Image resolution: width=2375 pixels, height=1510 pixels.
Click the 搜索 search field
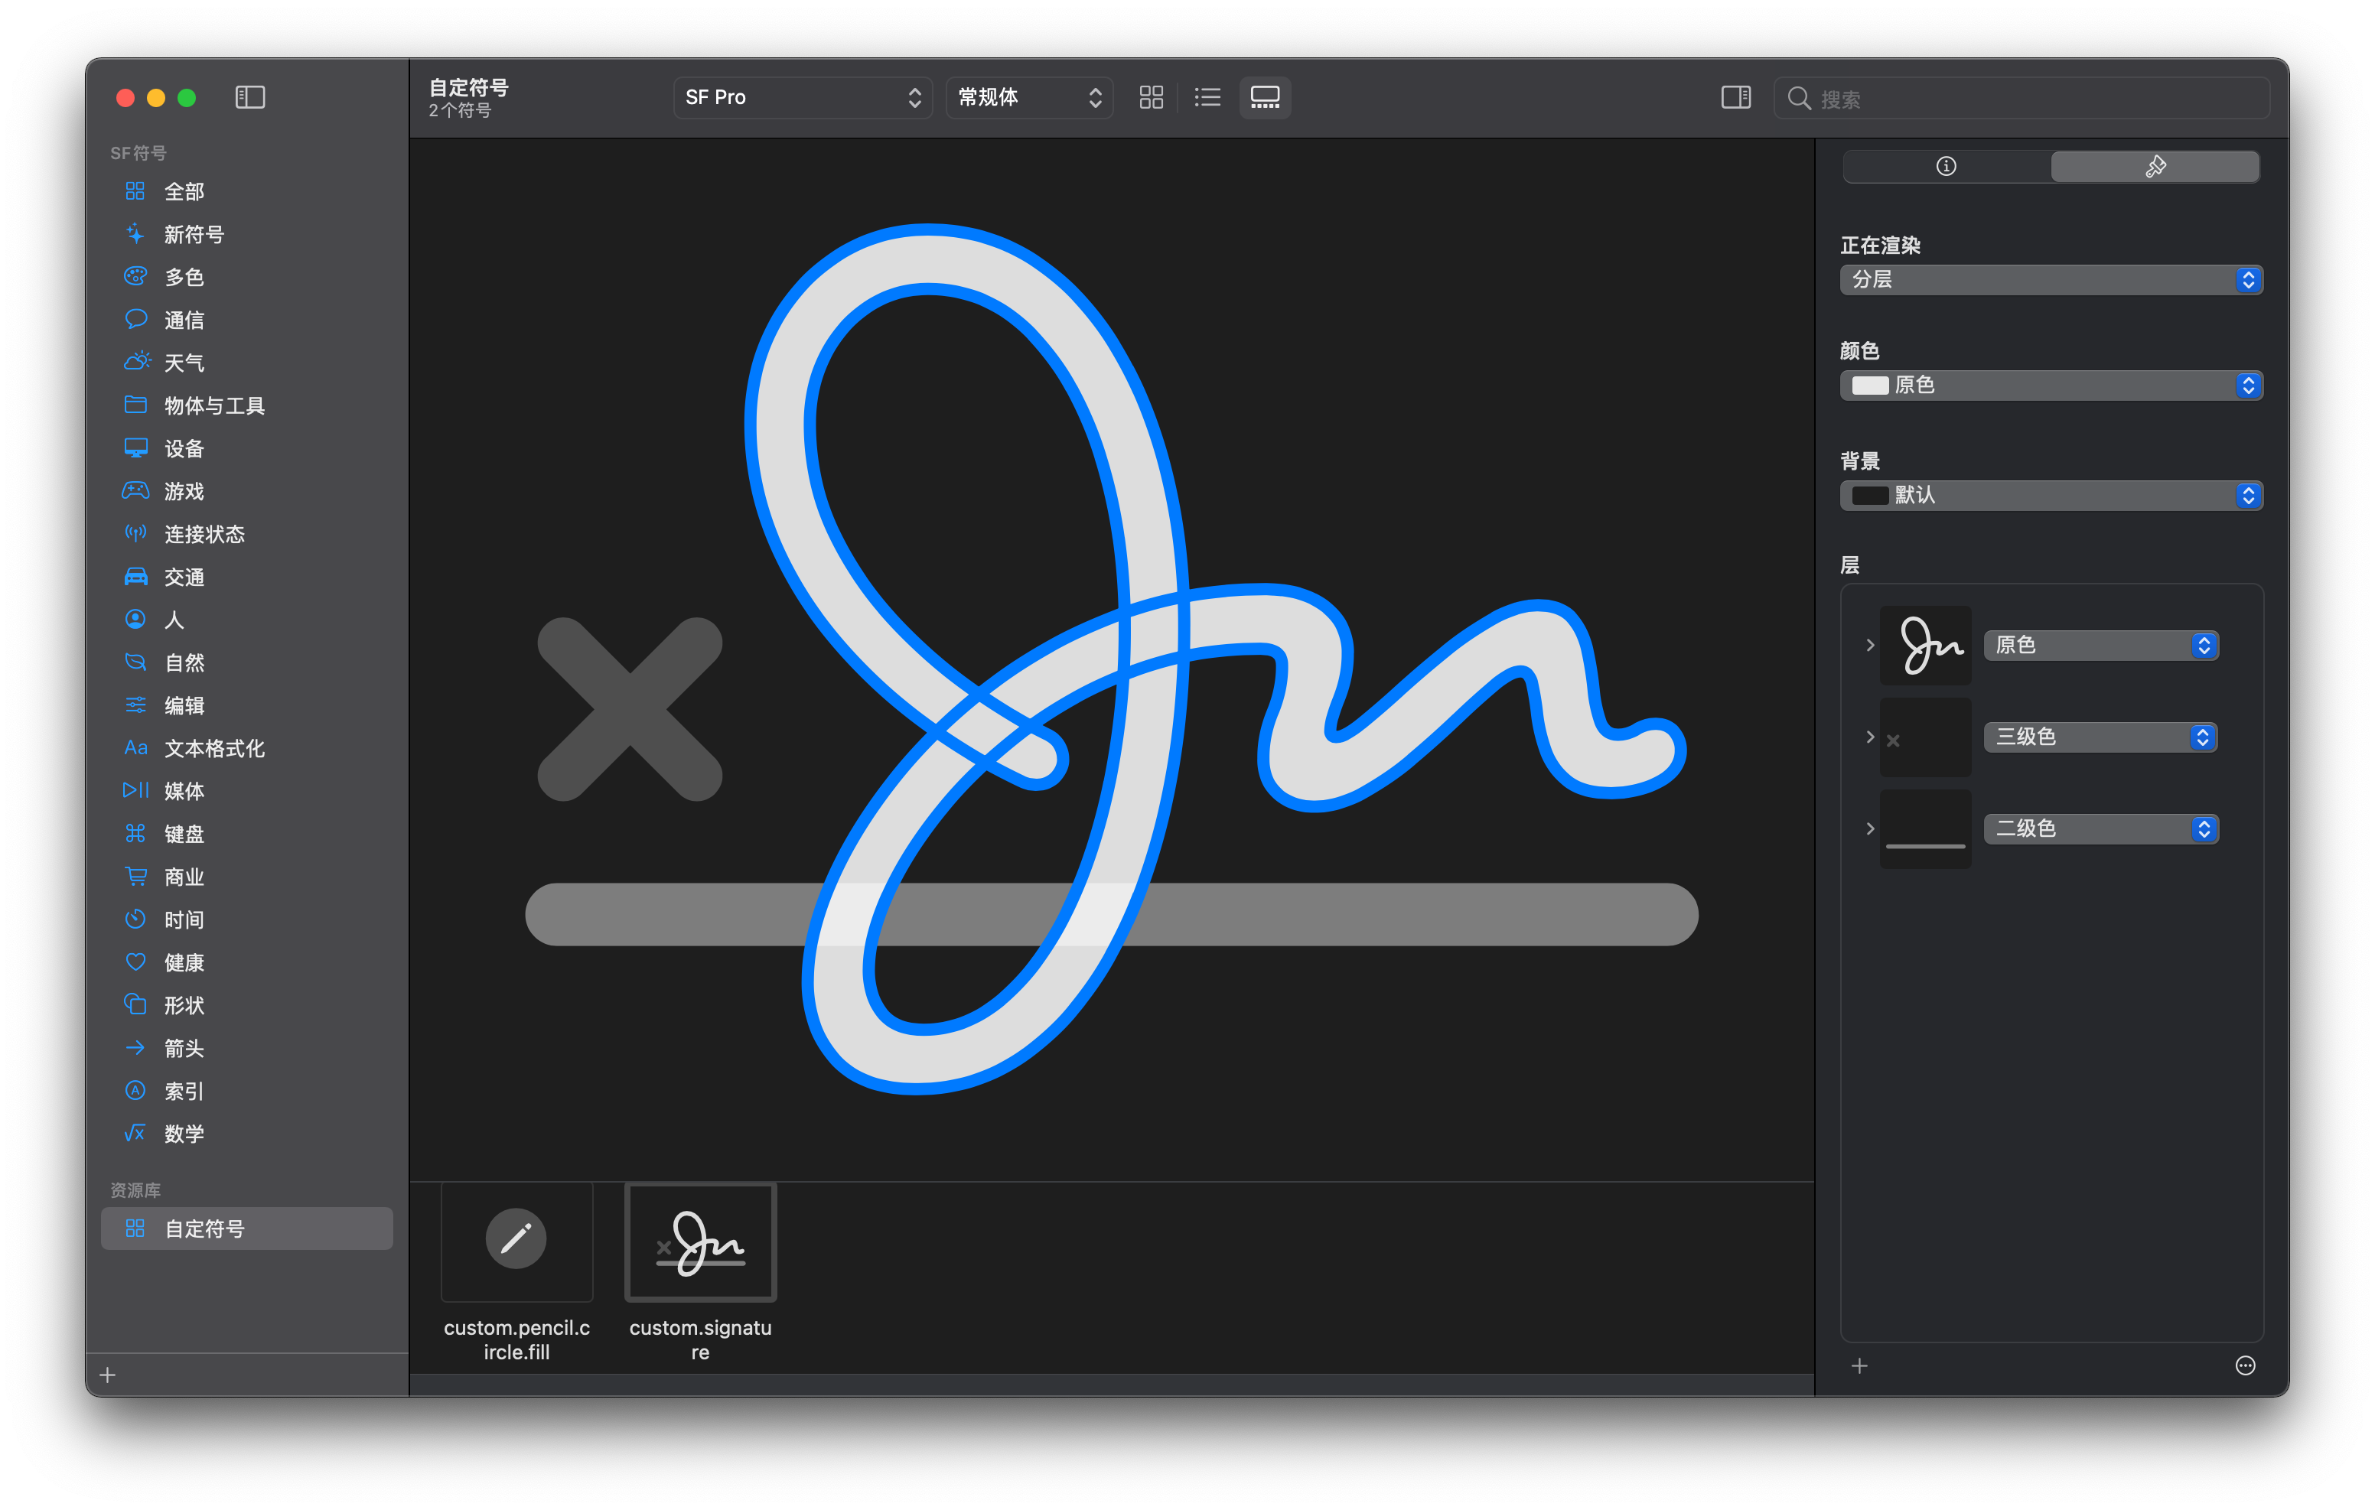[x=2022, y=99]
